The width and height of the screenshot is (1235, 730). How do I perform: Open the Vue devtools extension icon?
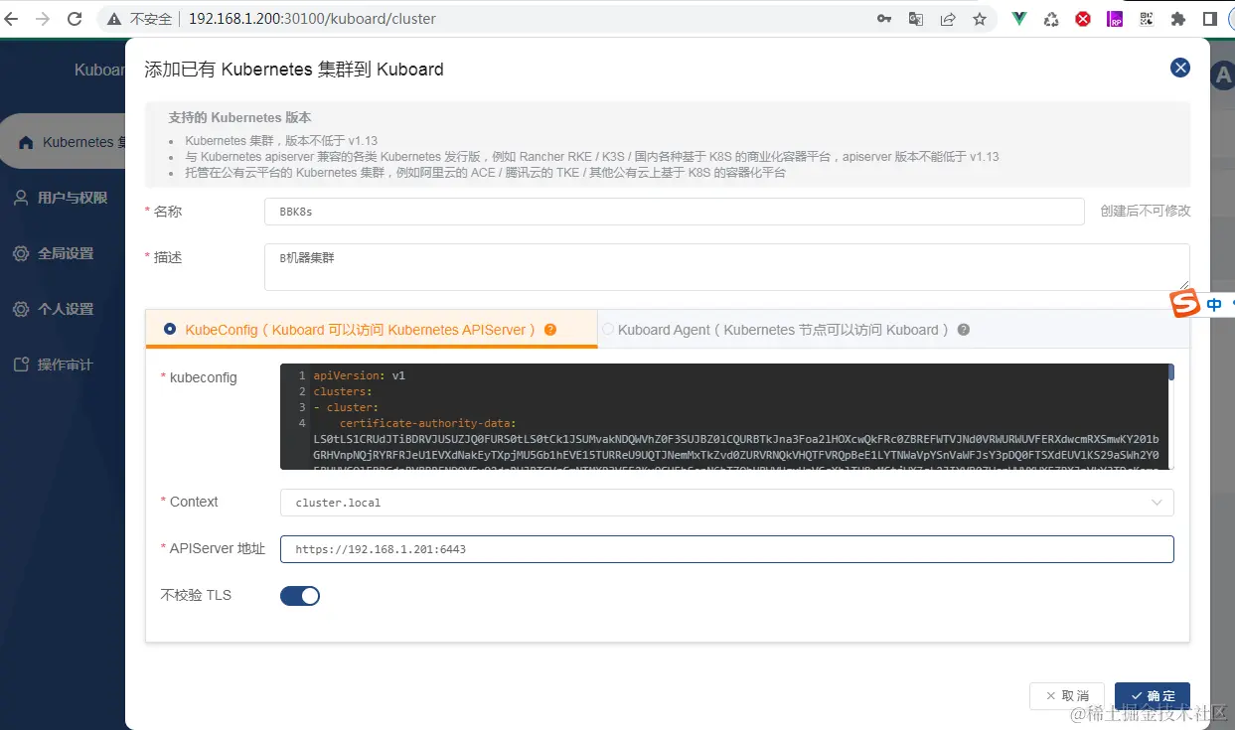1019,19
